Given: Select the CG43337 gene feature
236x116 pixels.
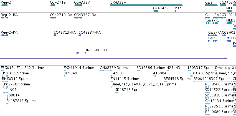Looking at the screenshot, I should (x=78, y=5).
